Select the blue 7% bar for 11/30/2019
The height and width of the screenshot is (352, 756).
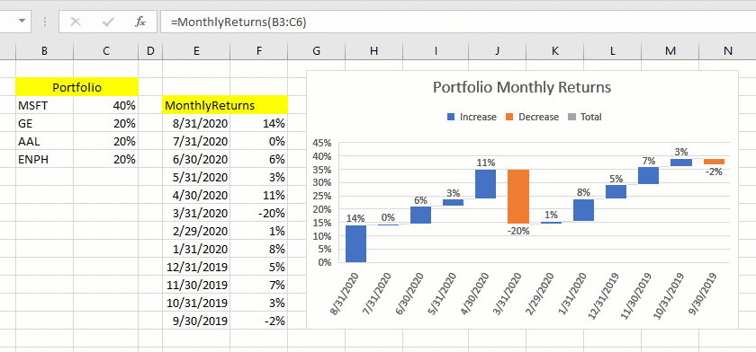coord(649,175)
